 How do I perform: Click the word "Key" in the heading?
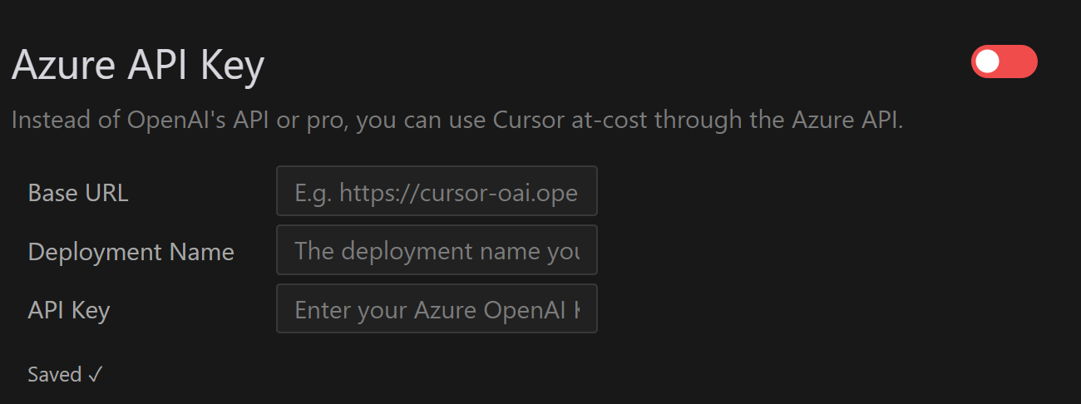coord(233,66)
